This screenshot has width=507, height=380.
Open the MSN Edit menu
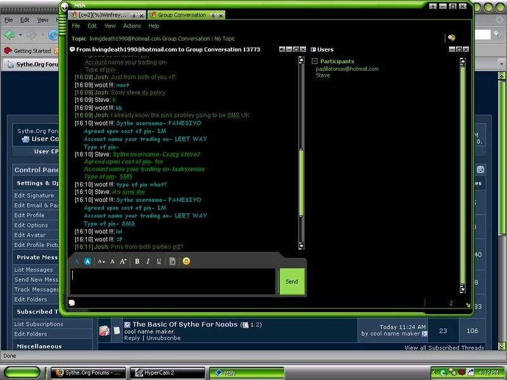pos(92,26)
